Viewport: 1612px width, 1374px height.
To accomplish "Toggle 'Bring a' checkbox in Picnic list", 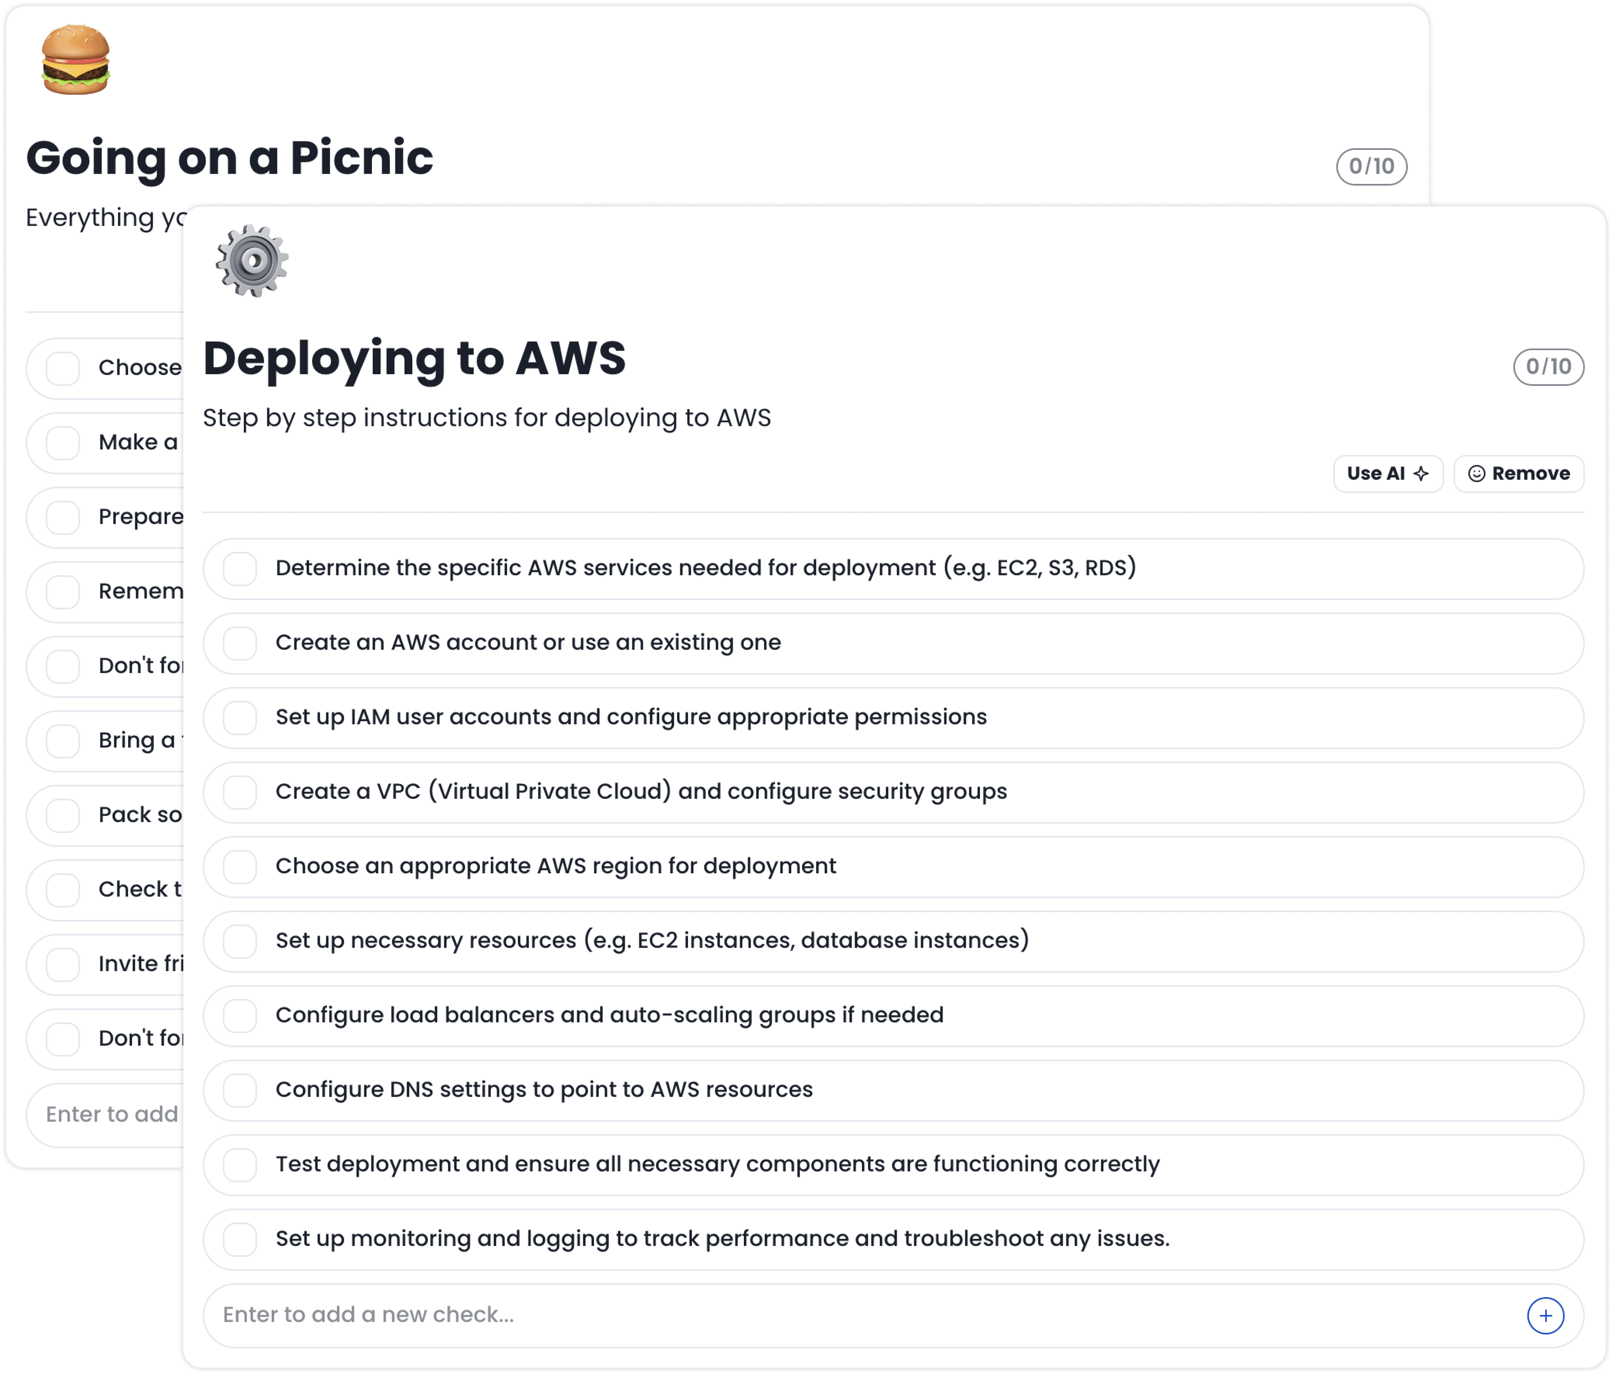I will coord(63,740).
